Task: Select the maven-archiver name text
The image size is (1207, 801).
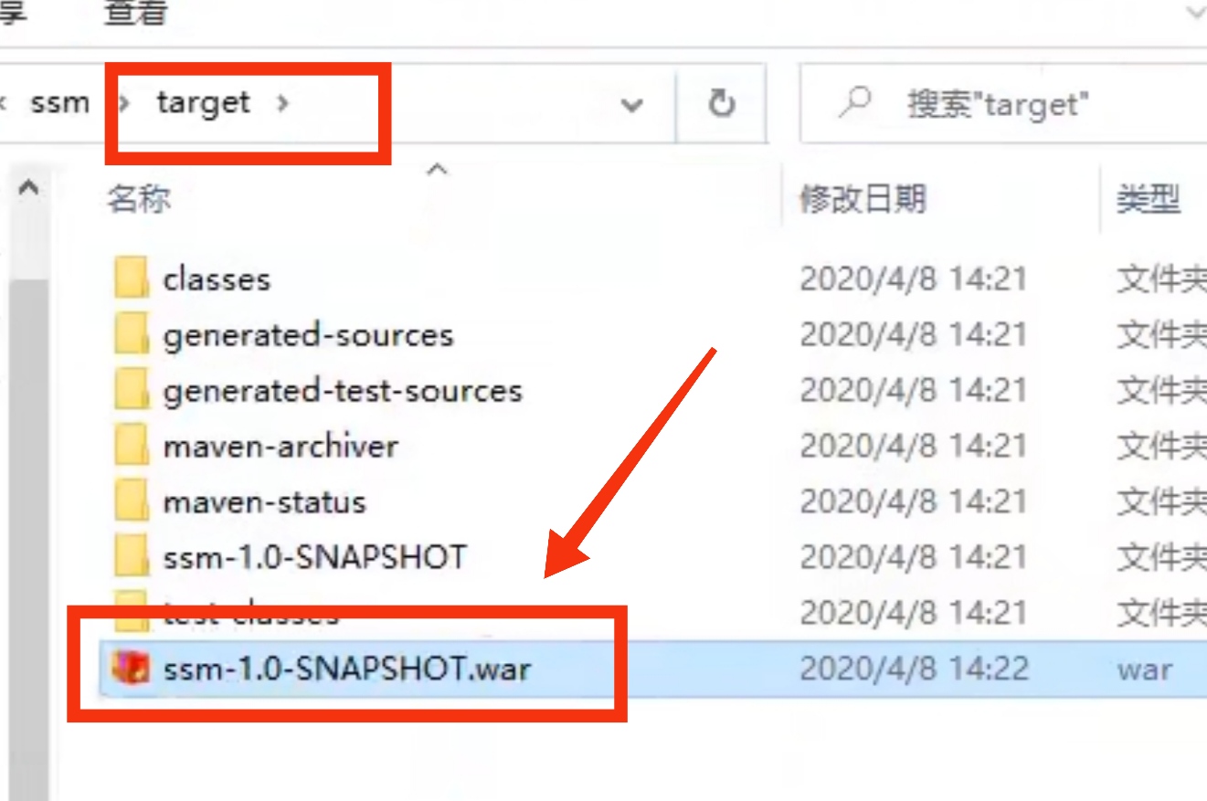Action: click(x=281, y=448)
